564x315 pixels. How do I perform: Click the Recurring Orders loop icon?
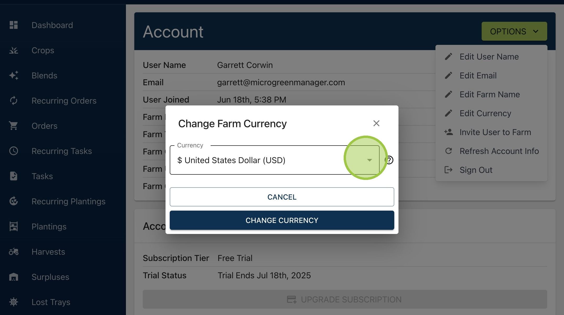[x=14, y=101]
